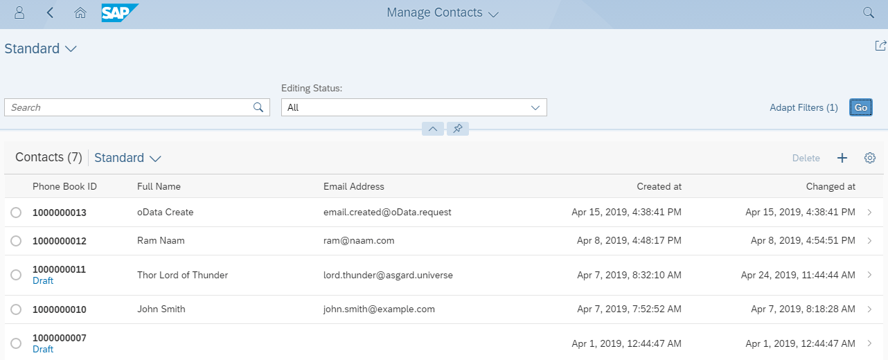The image size is (888, 360).
Task: Open table settings gear icon
Action: point(870,158)
